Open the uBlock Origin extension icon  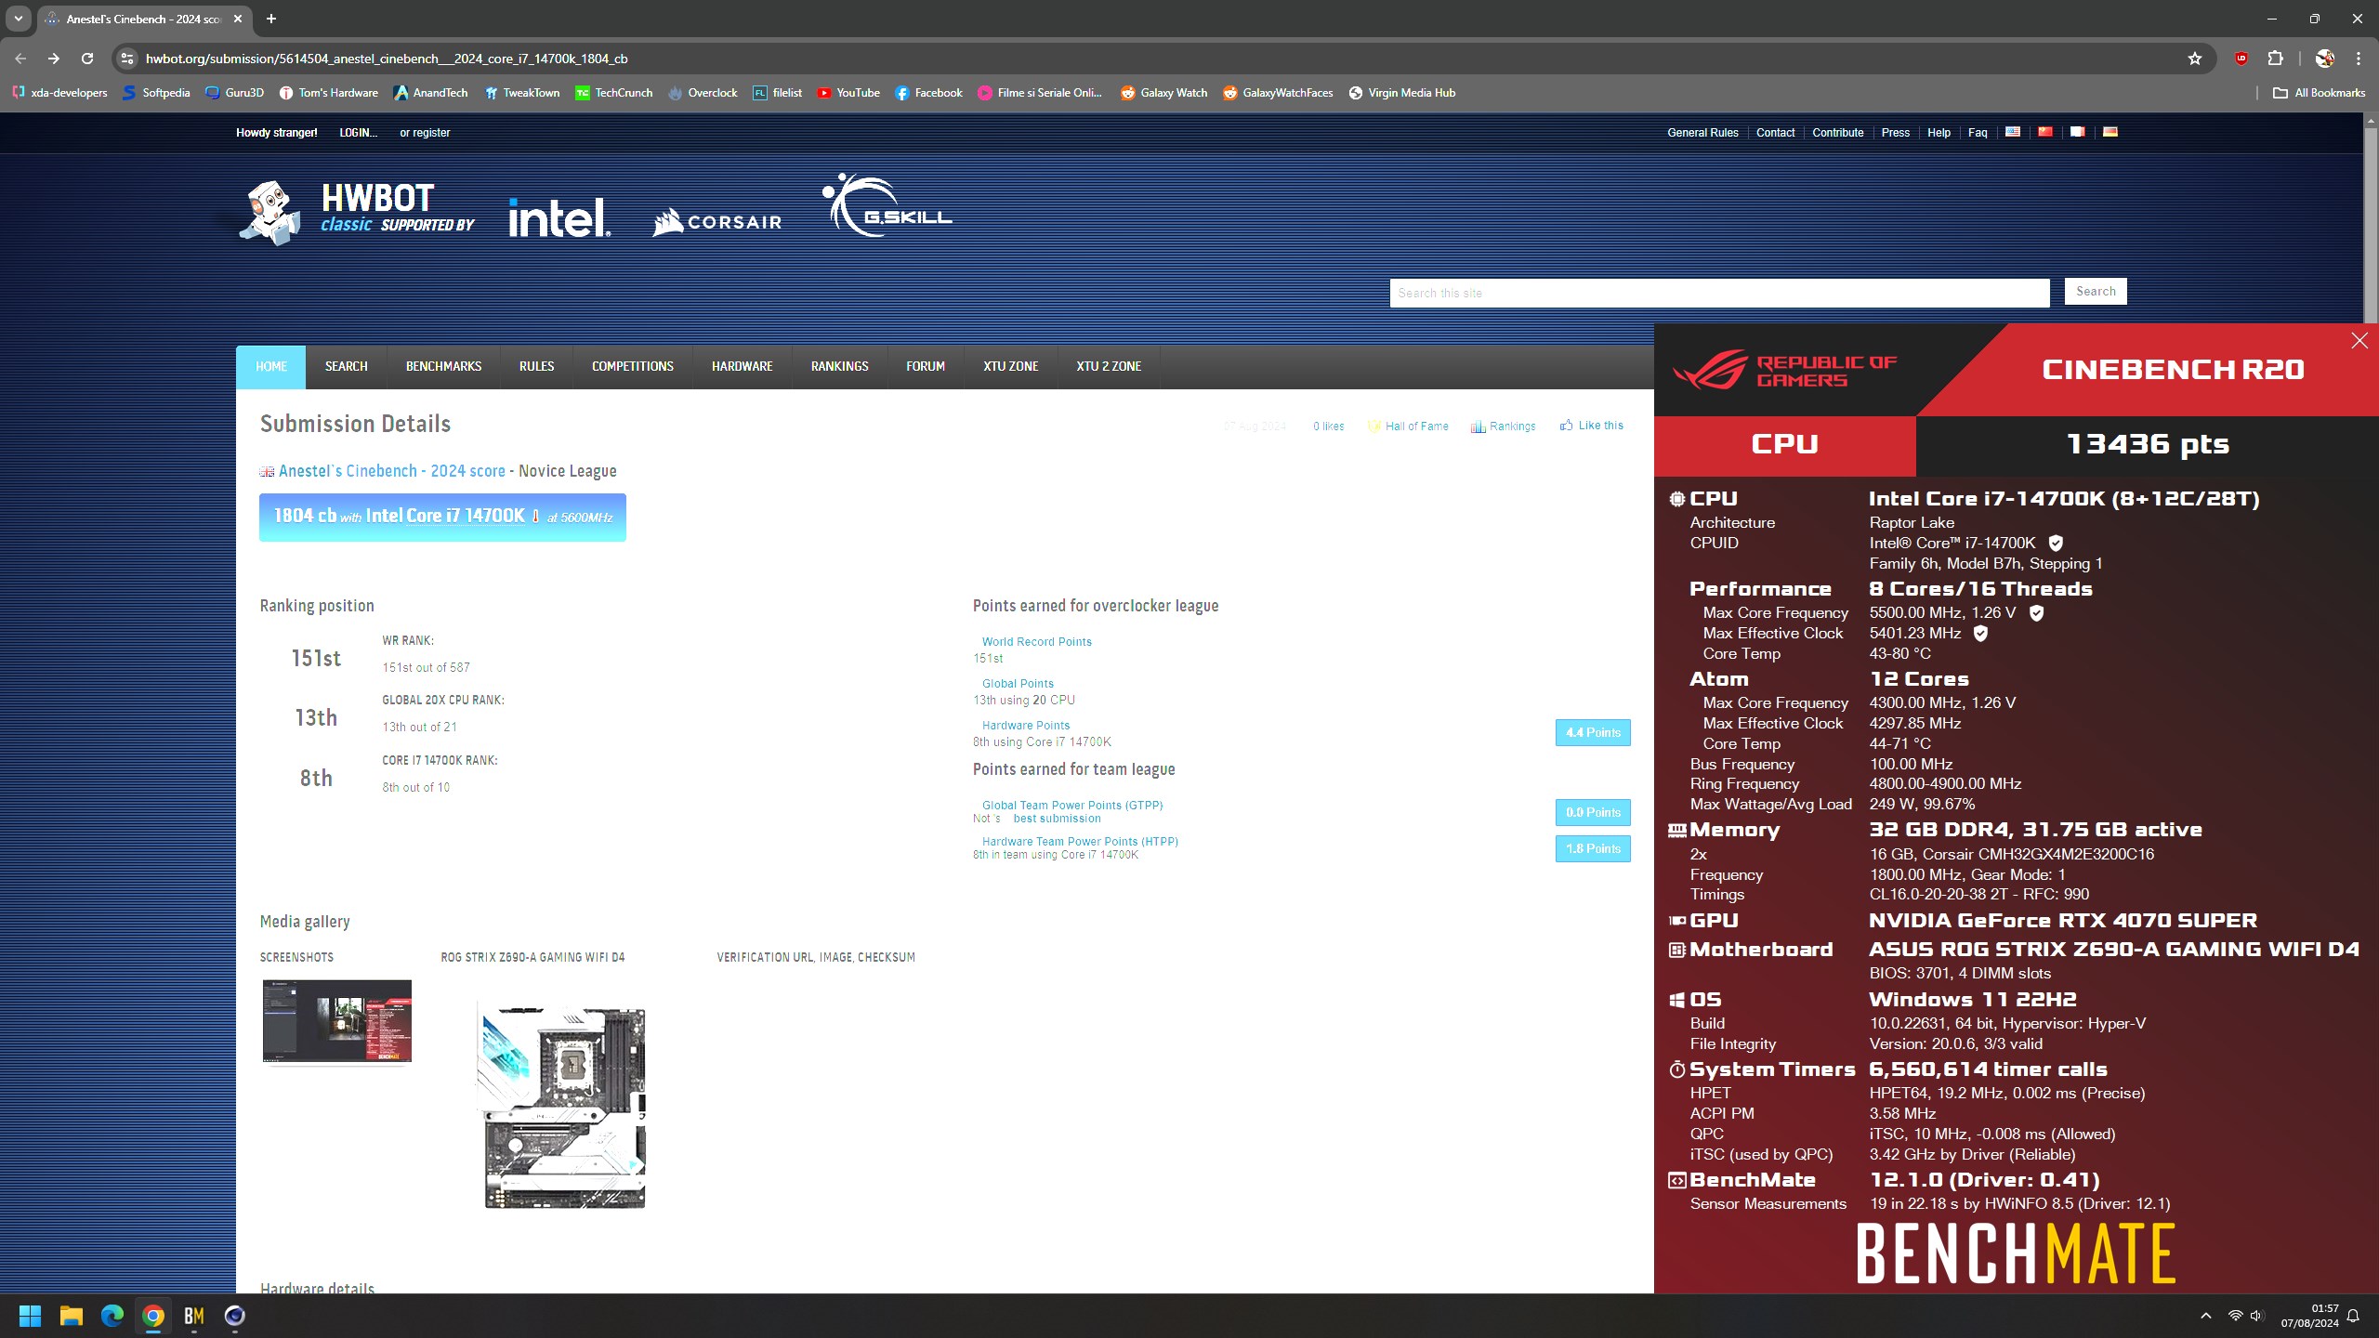click(2241, 59)
